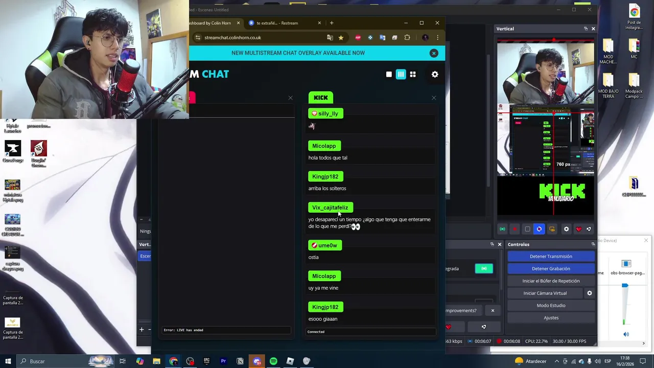Open the Google Translate page icon

pyautogui.click(x=330, y=37)
